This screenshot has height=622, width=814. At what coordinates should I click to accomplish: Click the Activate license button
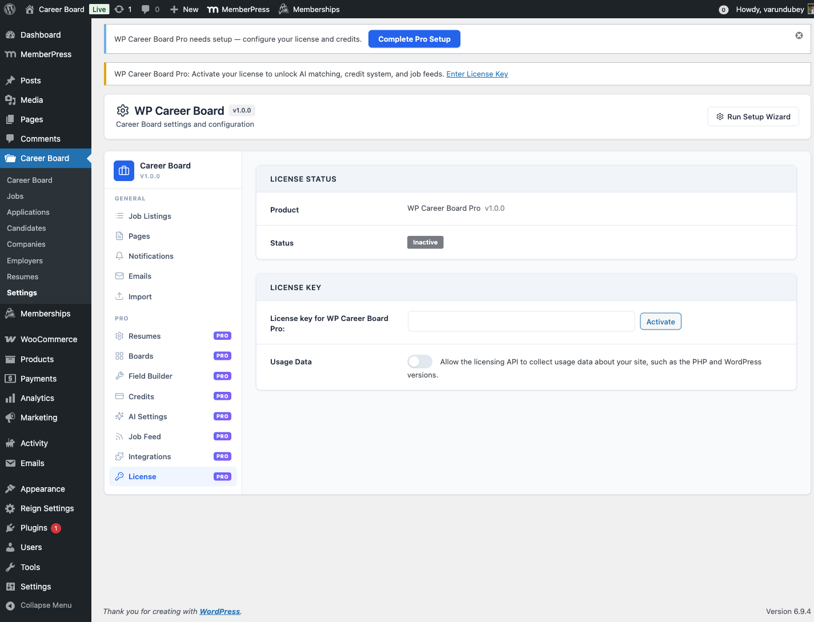click(x=660, y=322)
